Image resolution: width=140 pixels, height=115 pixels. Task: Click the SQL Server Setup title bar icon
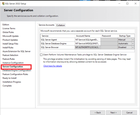tap(3, 3)
